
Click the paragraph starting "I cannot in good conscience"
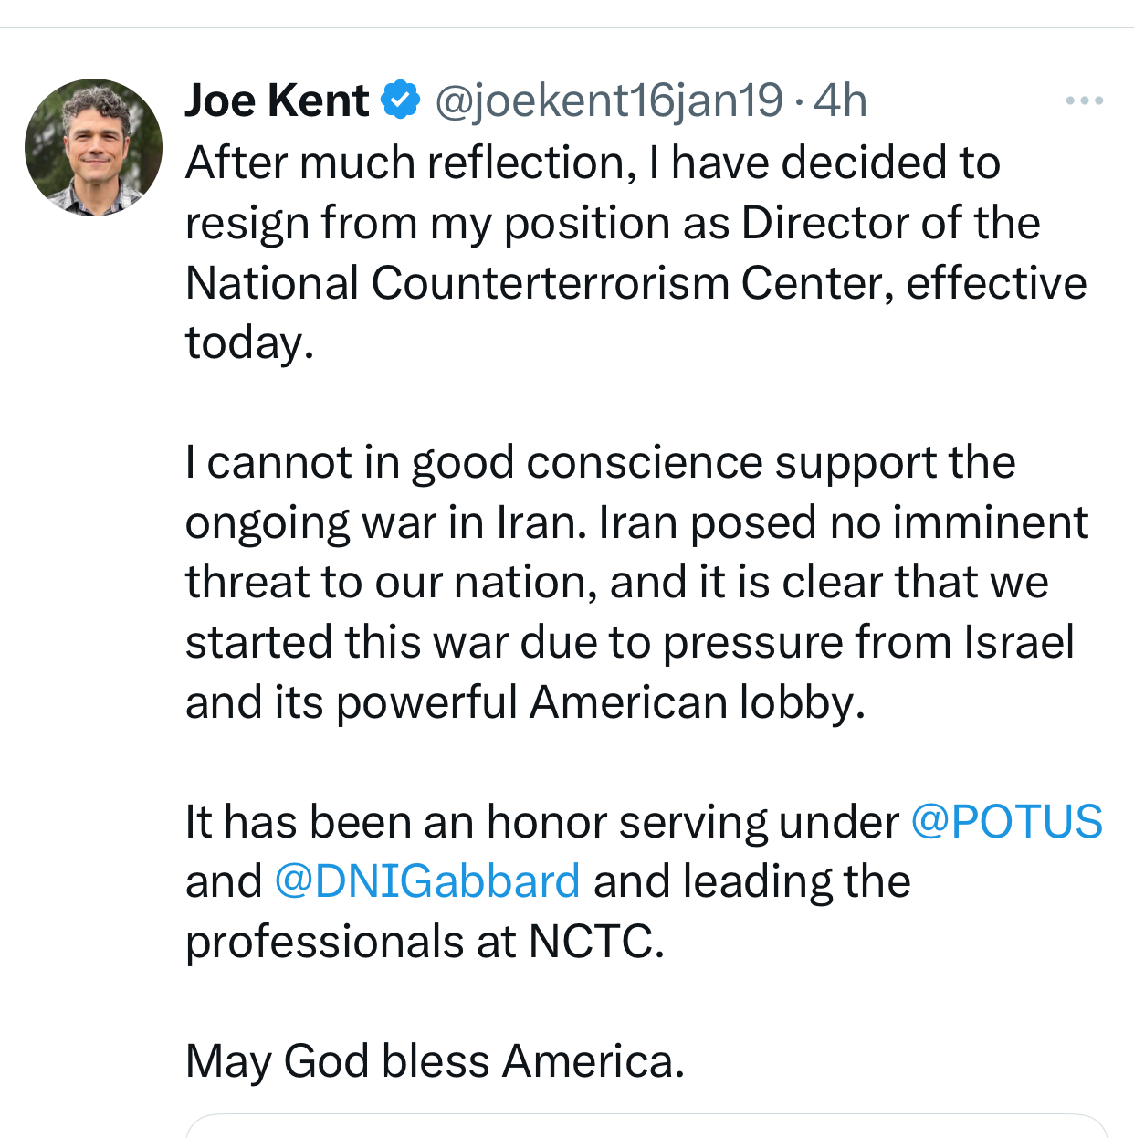630,582
